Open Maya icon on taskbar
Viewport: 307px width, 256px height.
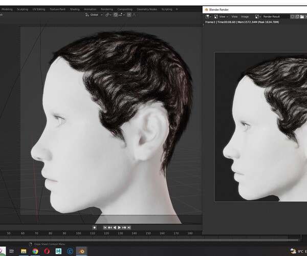click(58, 251)
